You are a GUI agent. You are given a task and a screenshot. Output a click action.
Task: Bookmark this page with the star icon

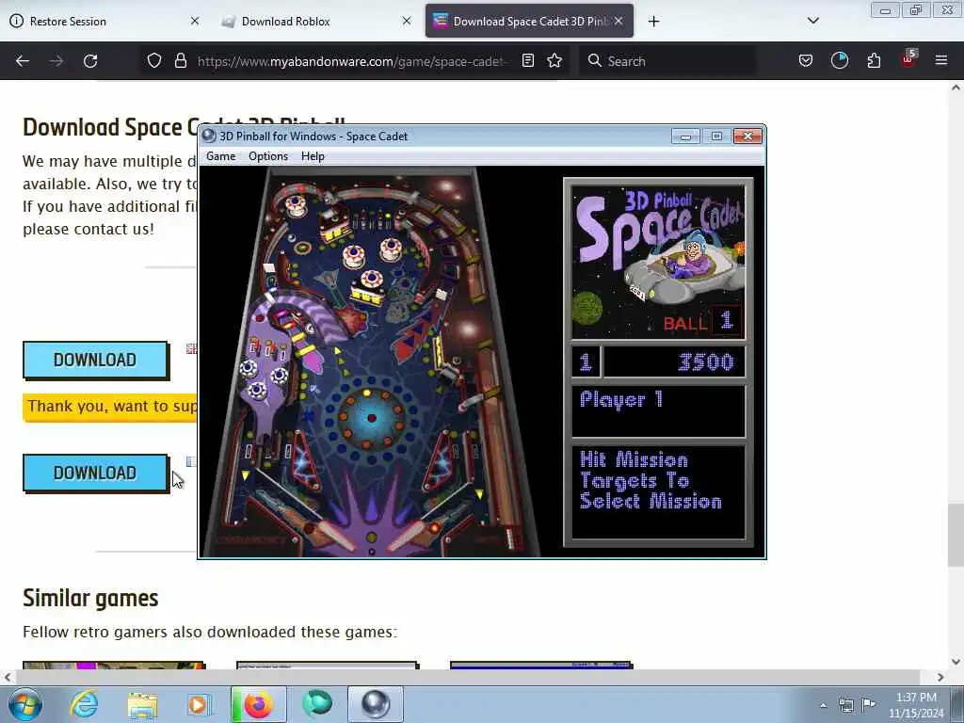pos(554,61)
